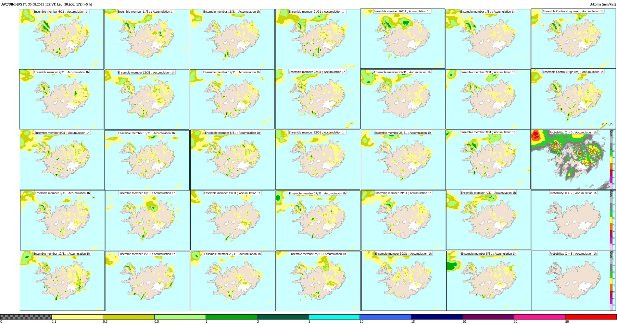Select the Ensemble member 26/31 map panel
The image size is (617, 324).
[403, 39]
